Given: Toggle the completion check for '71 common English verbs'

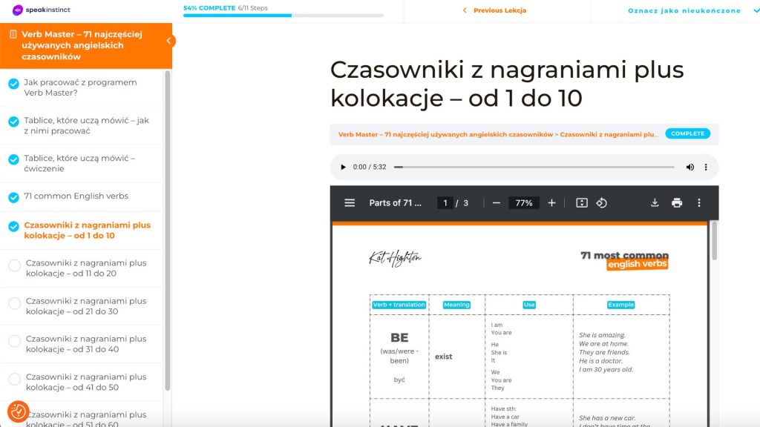Looking at the screenshot, I should tap(13, 197).
